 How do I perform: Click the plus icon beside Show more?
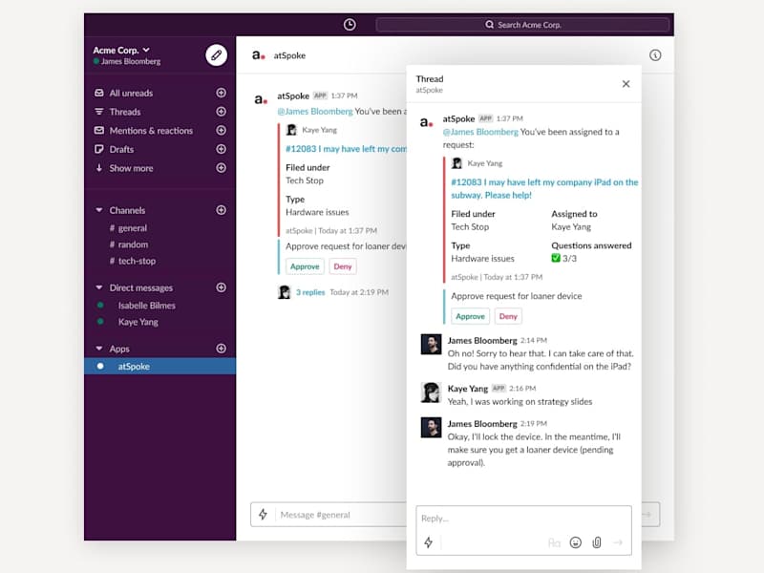221,168
